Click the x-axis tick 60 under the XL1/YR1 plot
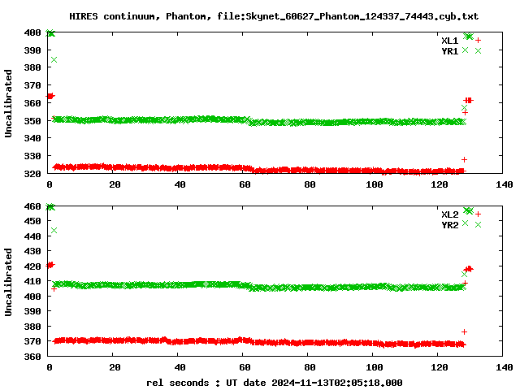The image size is (520, 390). point(245,184)
